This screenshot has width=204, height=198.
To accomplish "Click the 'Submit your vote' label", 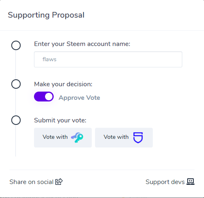I will pyautogui.click(x=60, y=120).
